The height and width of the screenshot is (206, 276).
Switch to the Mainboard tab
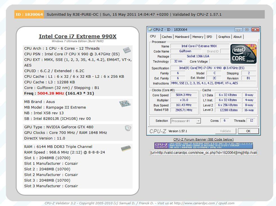182,37
